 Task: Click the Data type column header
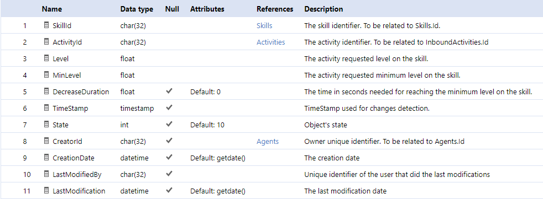point(137,9)
